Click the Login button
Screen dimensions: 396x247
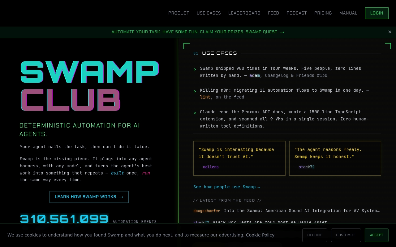point(377,13)
